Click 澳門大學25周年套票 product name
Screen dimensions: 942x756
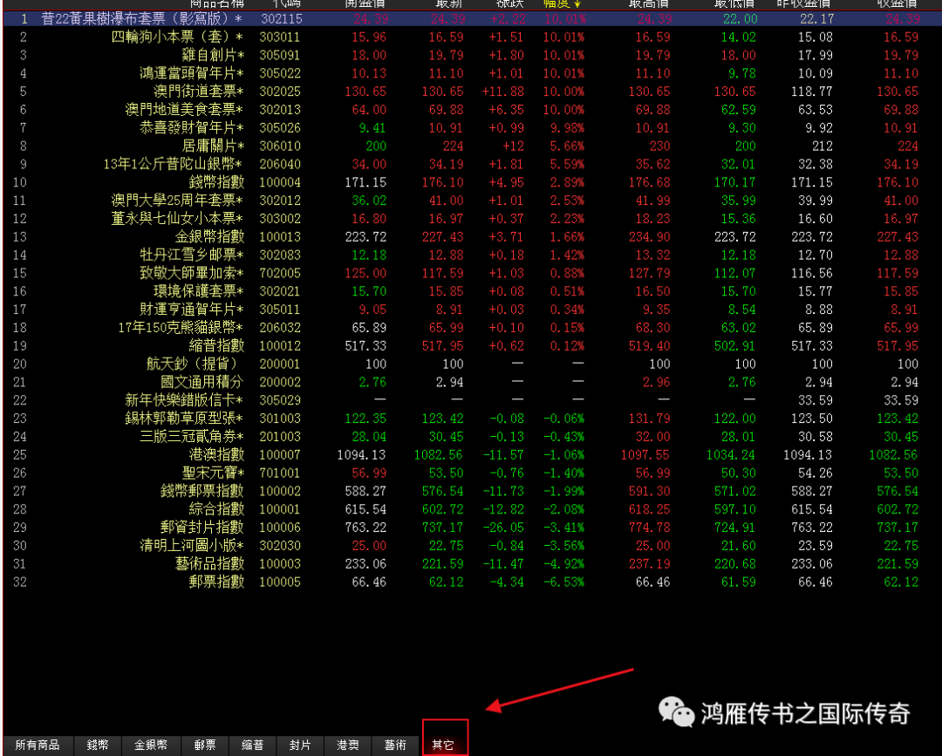tap(177, 200)
